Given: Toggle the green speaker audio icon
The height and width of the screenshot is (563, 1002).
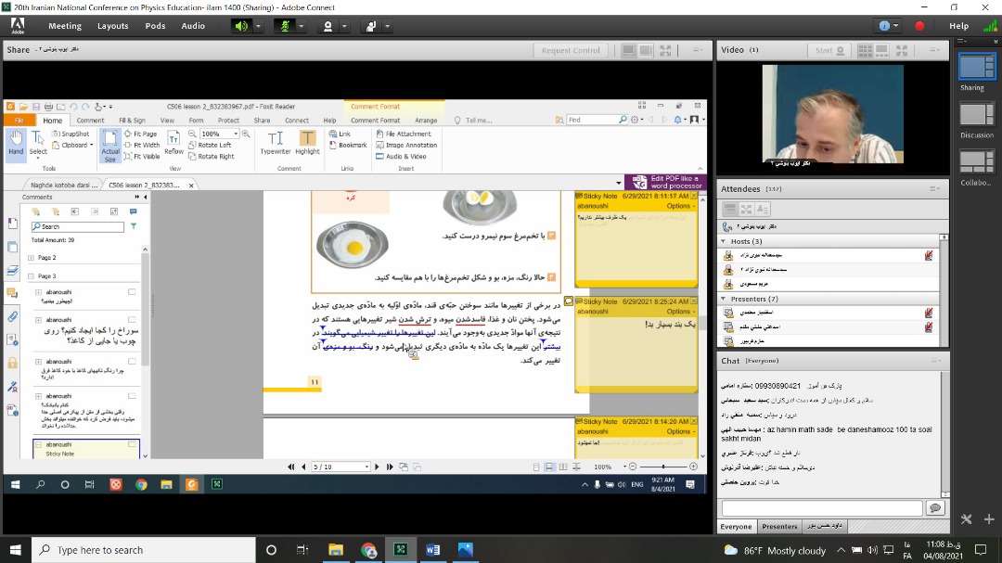Looking at the screenshot, I should (x=241, y=26).
